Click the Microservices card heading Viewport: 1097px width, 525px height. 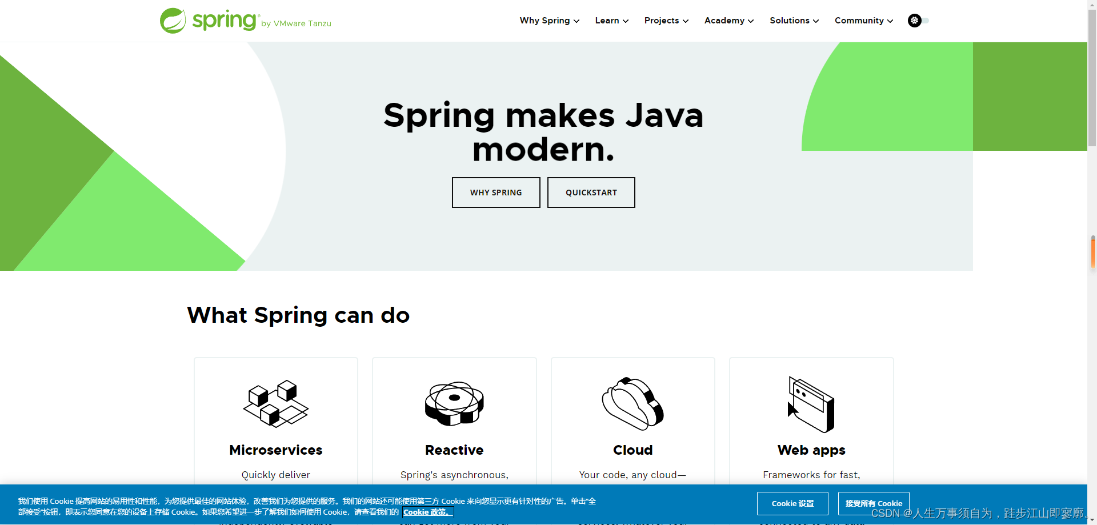click(276, 450)
